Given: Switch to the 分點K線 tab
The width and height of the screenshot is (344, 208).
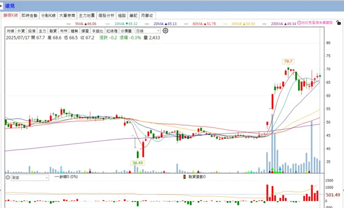Looking at the screenshot, I should click(48, 15).
